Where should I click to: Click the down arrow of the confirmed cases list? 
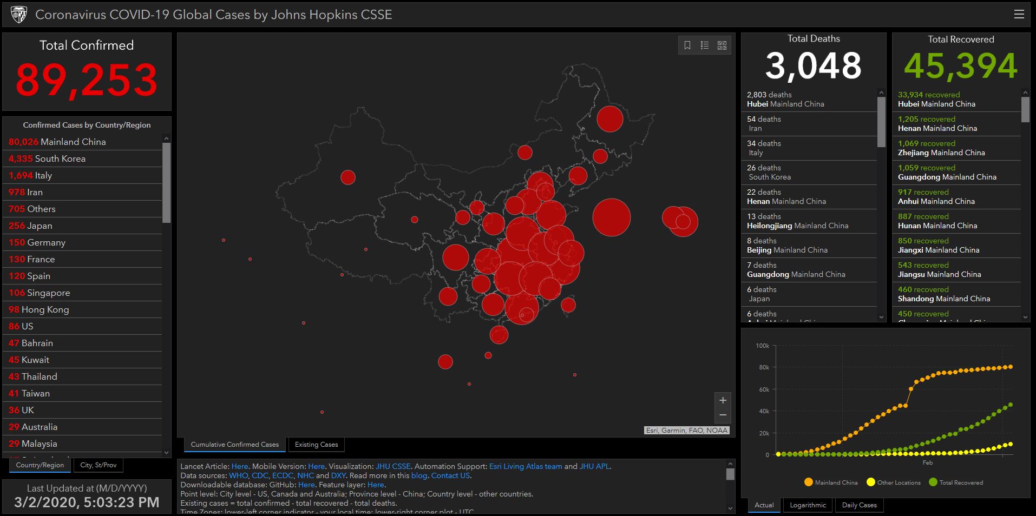(166, 453)
